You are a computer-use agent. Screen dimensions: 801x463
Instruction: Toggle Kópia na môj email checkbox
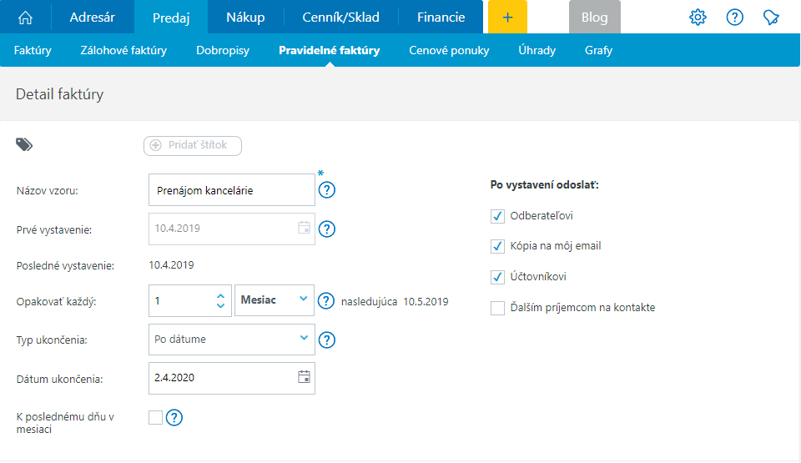point(498,246)
